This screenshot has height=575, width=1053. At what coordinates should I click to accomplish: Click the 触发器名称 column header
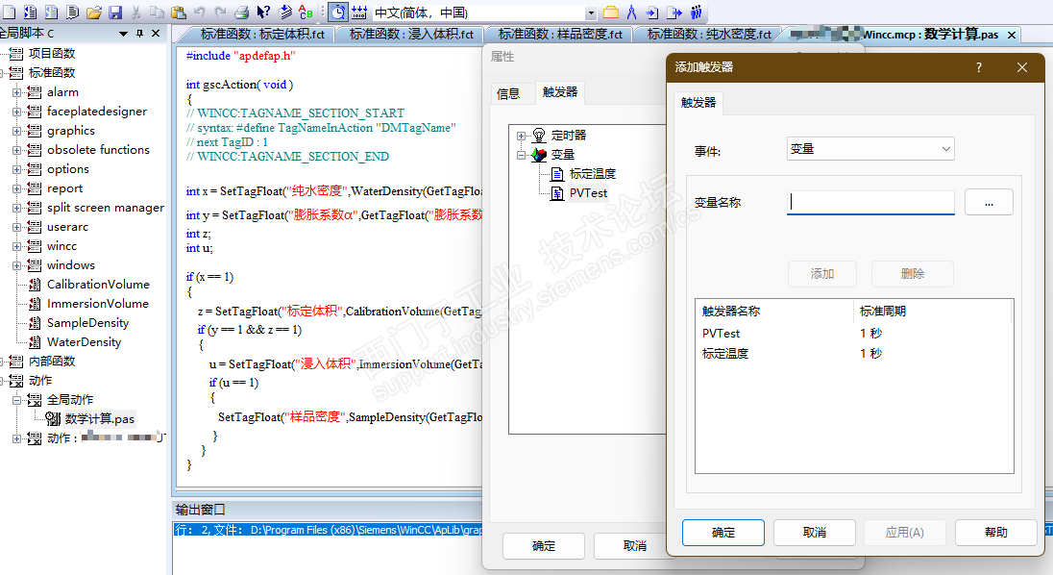coord(774,311)
